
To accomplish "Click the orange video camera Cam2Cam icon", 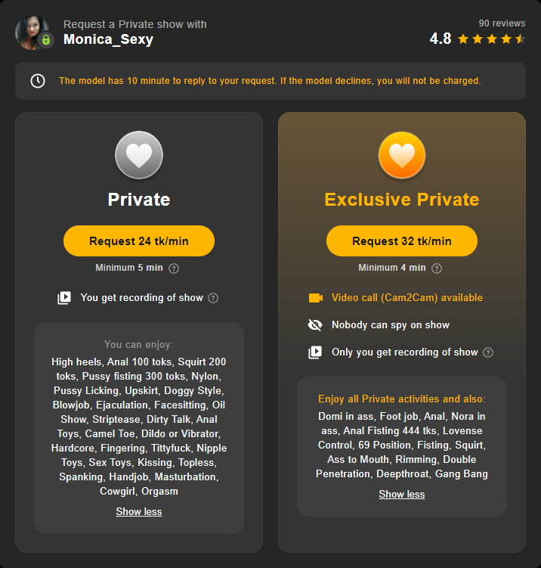I will (316, 298).
